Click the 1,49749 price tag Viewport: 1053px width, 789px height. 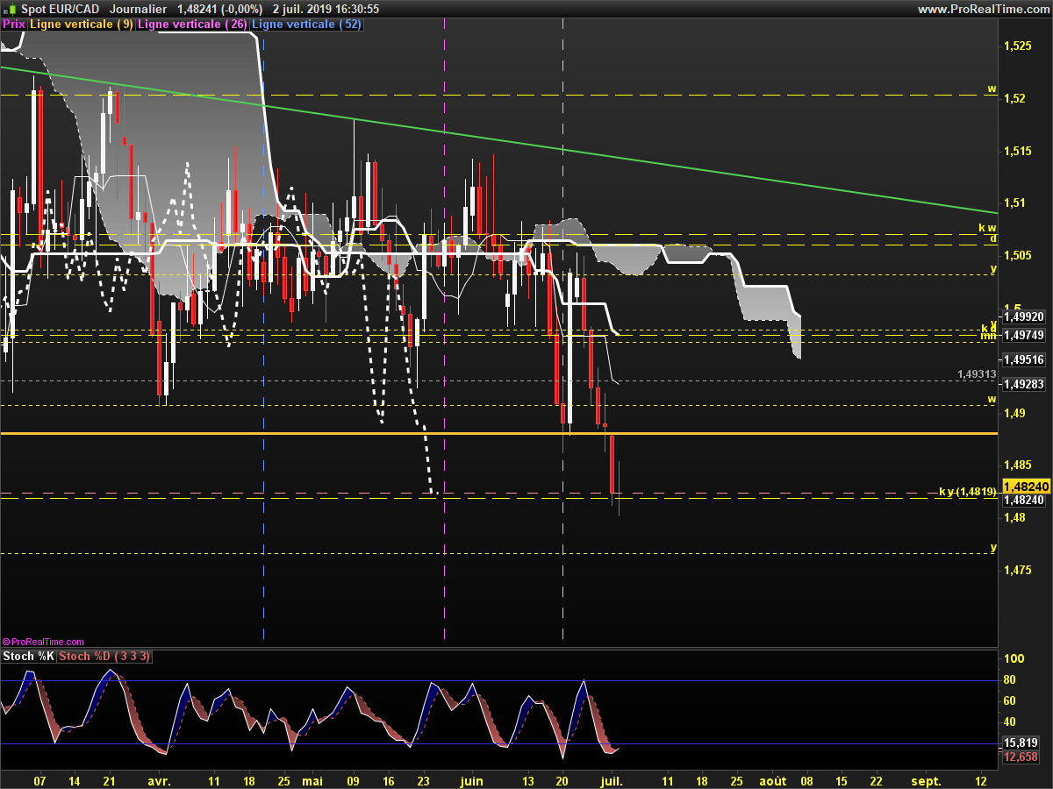(x=1024, y=335)
